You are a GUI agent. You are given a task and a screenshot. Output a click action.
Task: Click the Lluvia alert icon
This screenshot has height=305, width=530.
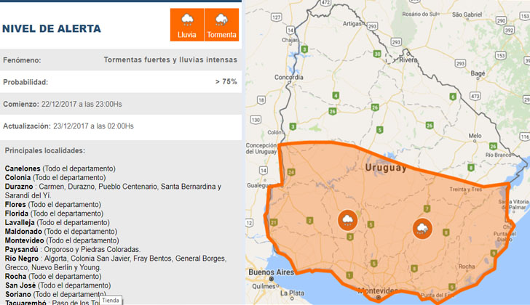coord(187,25)
